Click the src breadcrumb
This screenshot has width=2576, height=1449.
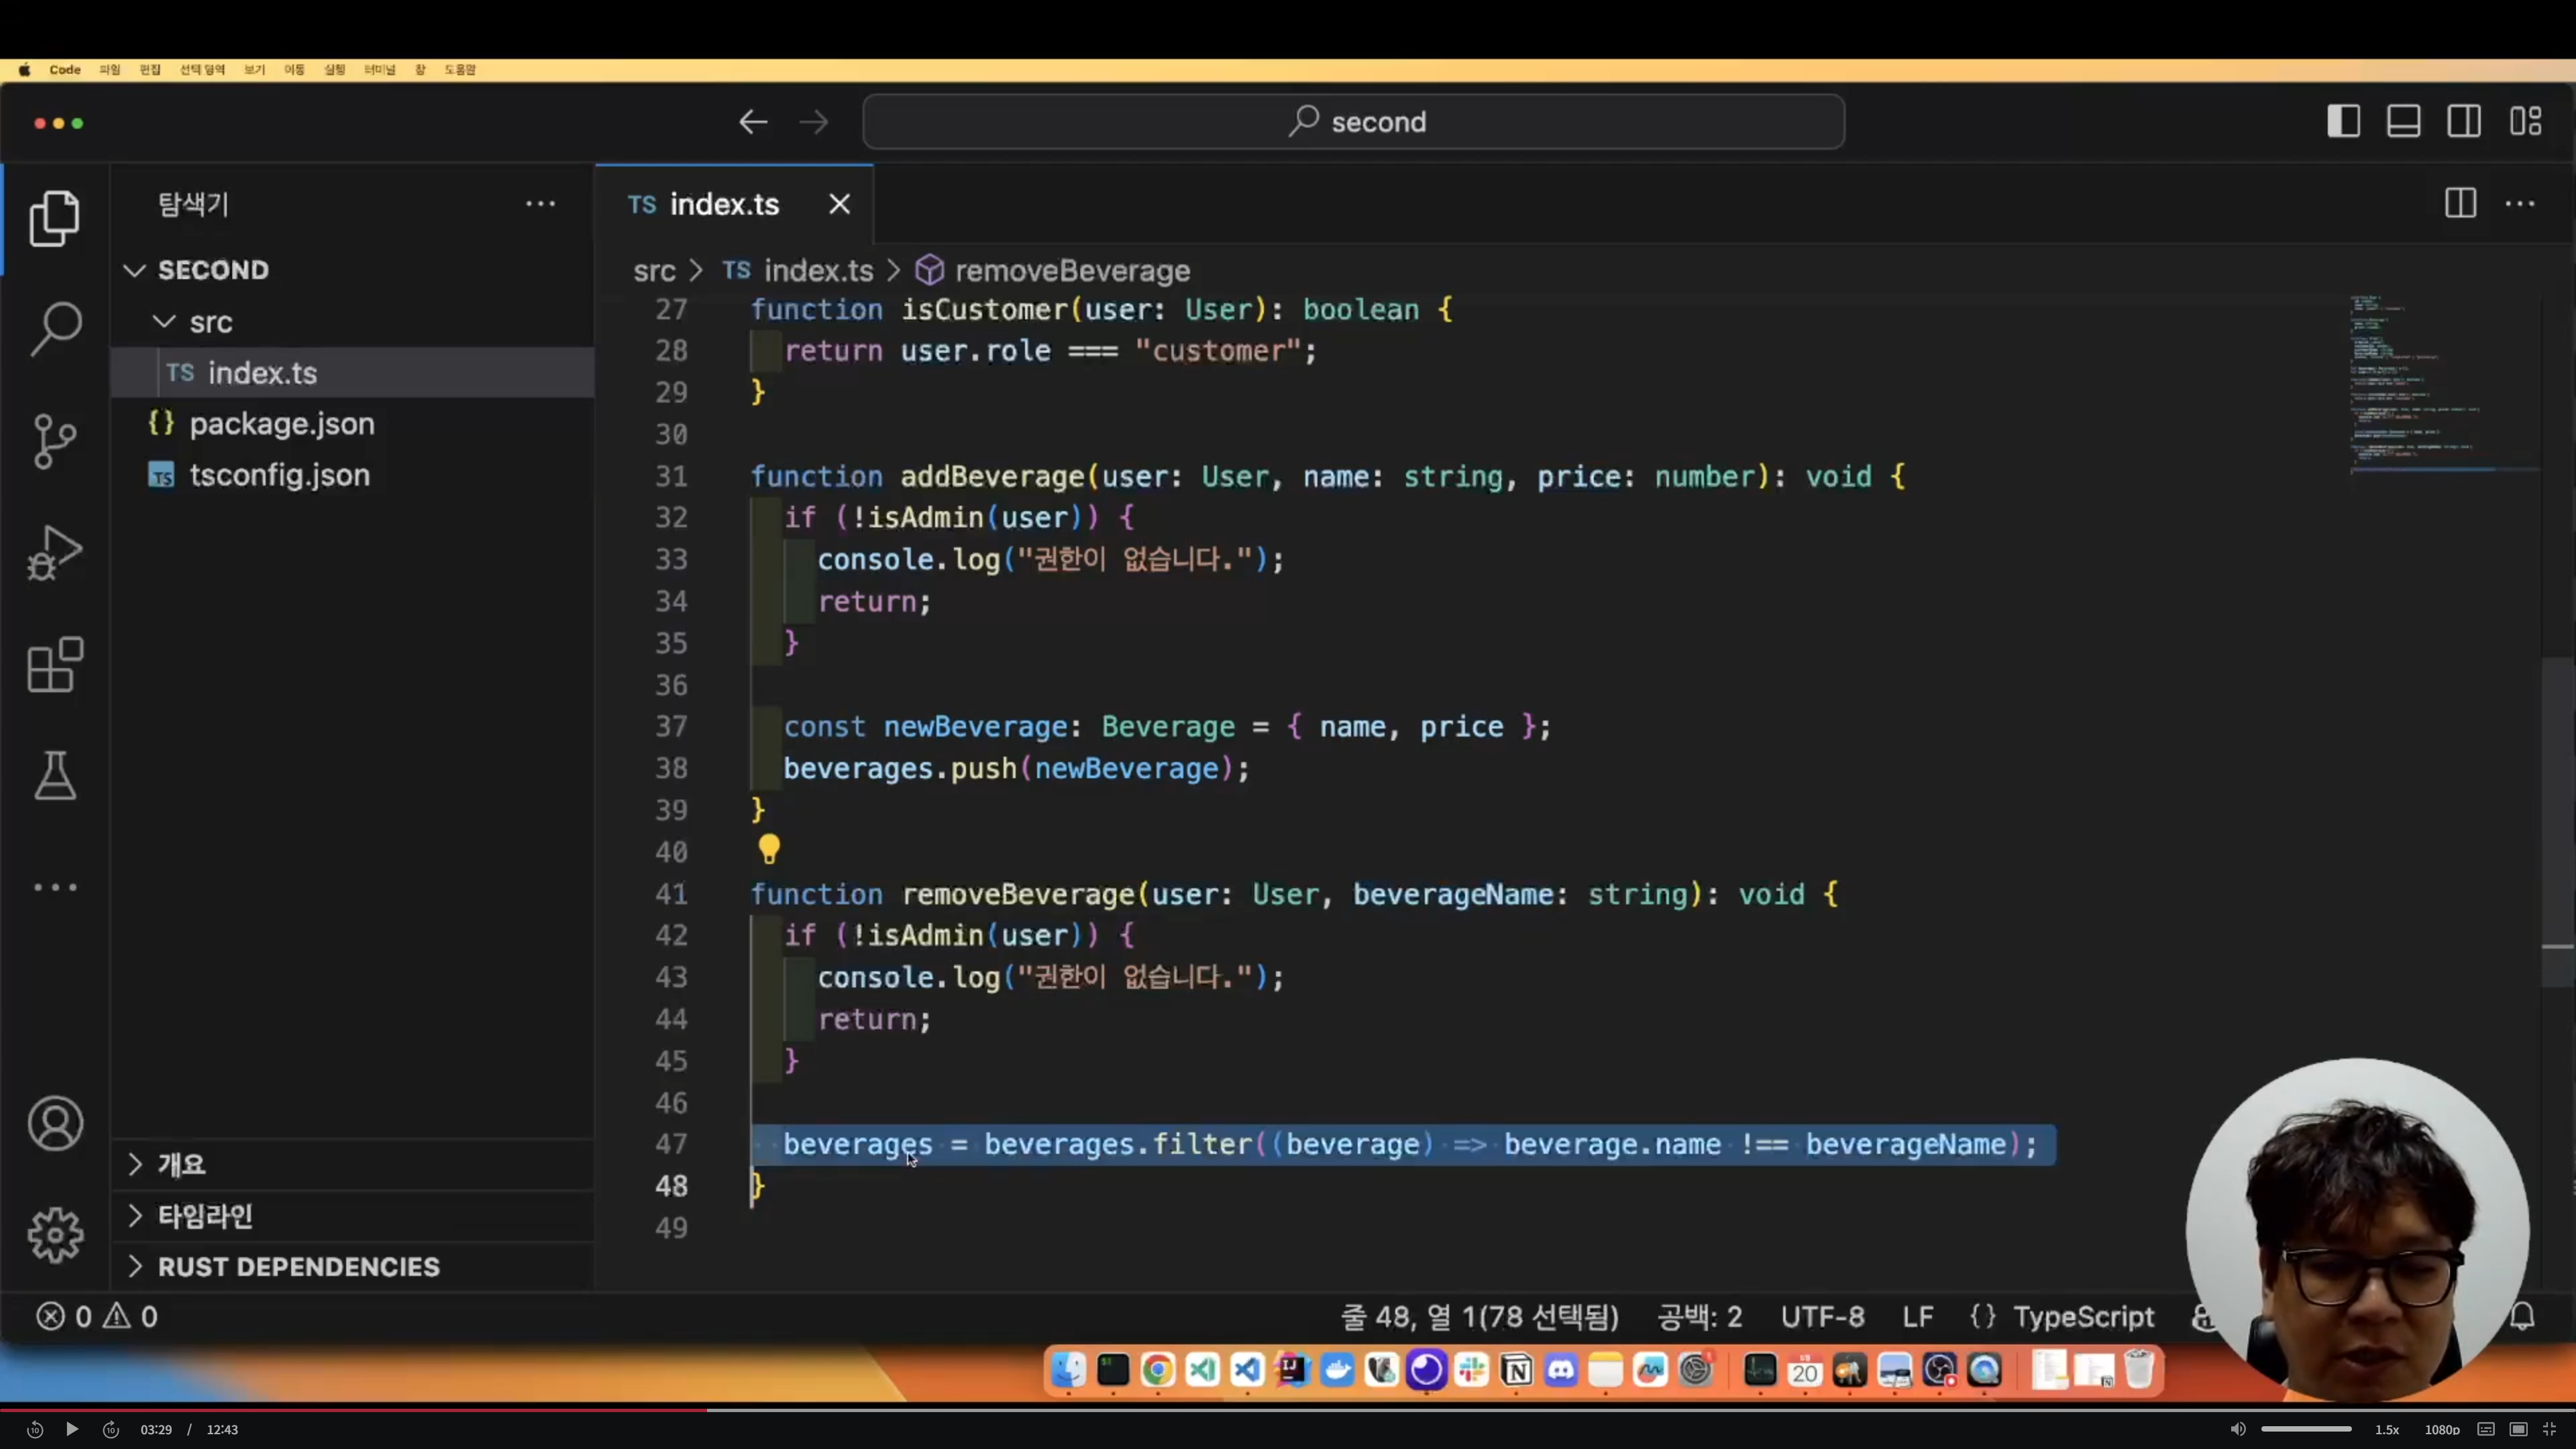point(654,271)
